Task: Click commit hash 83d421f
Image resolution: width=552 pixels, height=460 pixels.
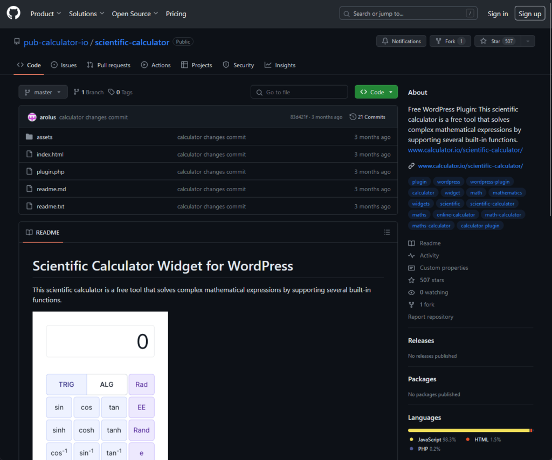Action: [x=299, y=117]
